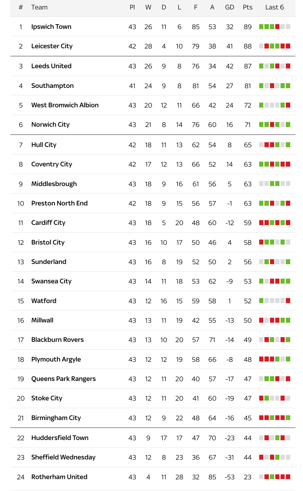Select the Last 6 column header

pyautogui.click(x=274, y=7)
